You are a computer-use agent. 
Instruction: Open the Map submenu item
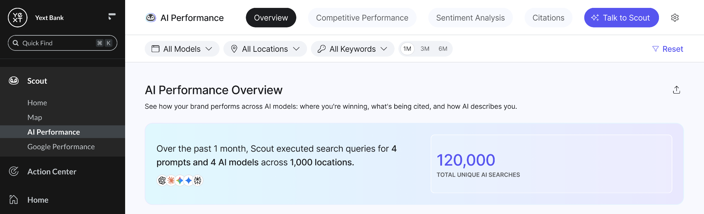[35, 117]
